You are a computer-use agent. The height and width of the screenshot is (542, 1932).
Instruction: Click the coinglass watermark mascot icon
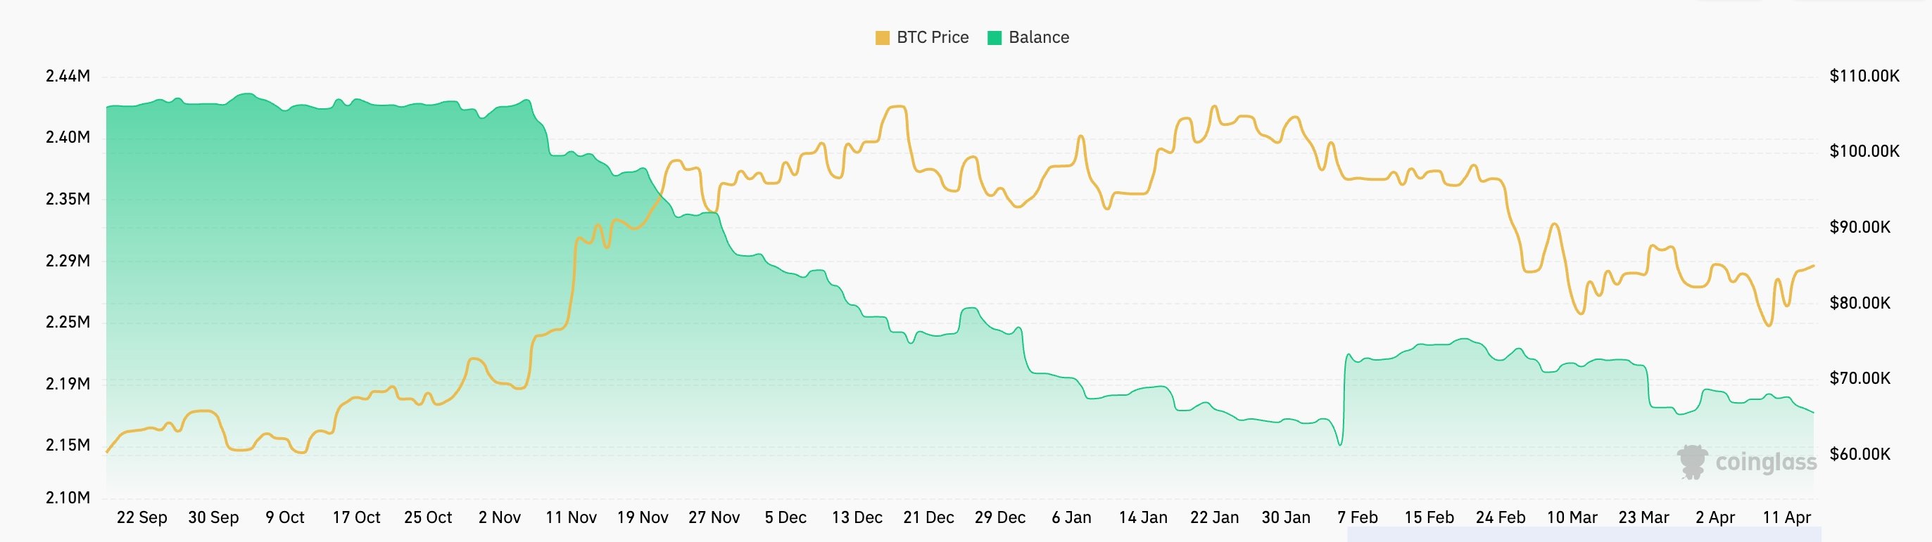coord(1692,461)
